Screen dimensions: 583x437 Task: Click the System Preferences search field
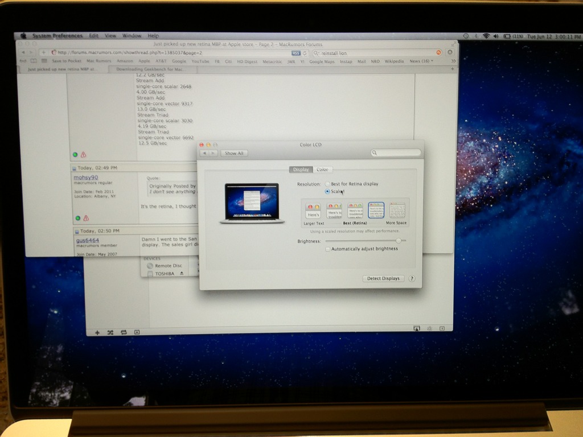click(396, 152)
